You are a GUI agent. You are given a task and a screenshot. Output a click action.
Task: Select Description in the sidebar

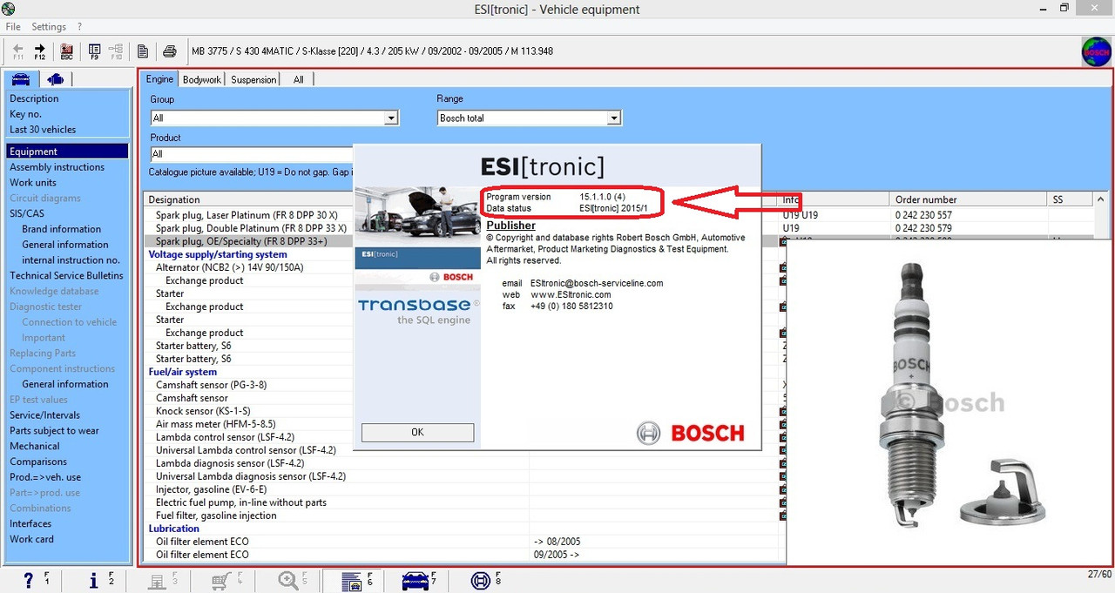pyautogui.click(x=34, y=98)
